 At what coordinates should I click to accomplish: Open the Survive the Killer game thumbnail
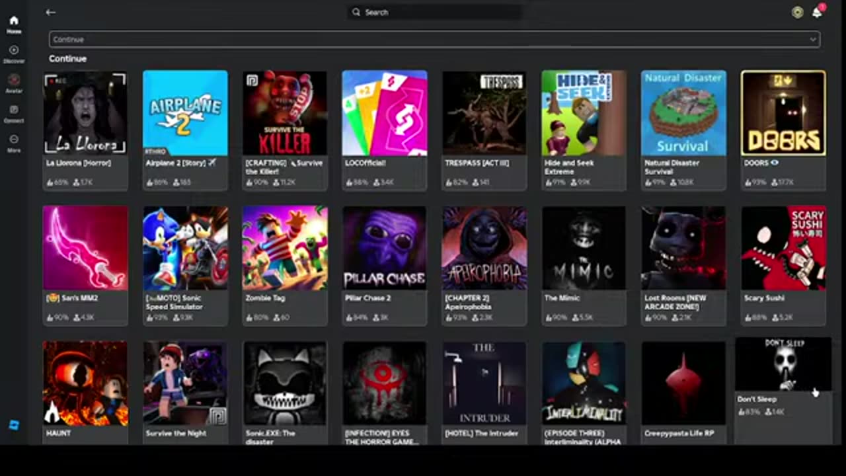(x=285, y=113)
